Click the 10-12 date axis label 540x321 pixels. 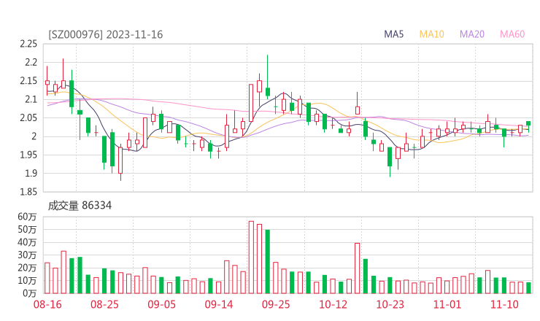(333, 304)
